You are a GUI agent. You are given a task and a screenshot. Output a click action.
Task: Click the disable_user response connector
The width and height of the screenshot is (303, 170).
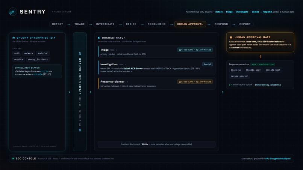click(x=253, y=70)
